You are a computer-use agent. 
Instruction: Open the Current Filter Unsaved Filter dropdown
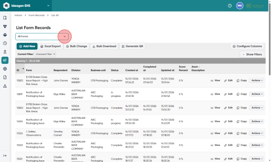click(x=45, y=54)
